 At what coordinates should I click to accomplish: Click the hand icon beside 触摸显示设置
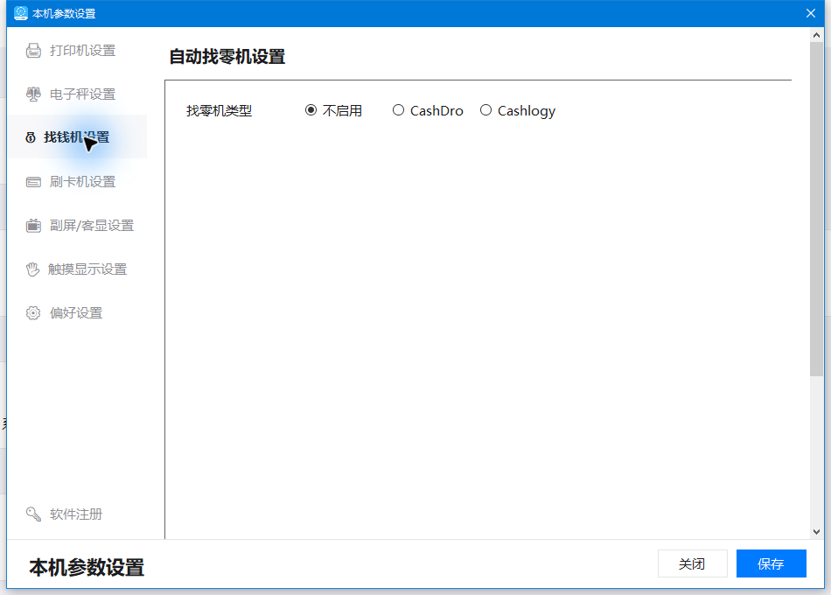(x=33, y=269)
